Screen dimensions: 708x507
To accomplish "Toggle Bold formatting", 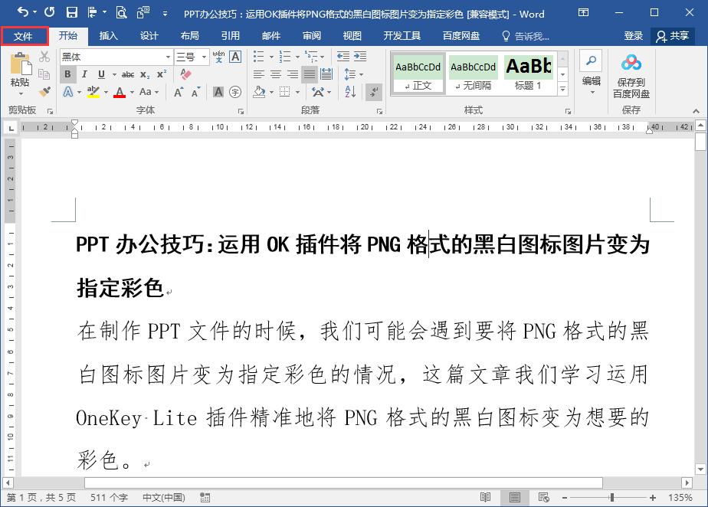I will tap(67, 74).
